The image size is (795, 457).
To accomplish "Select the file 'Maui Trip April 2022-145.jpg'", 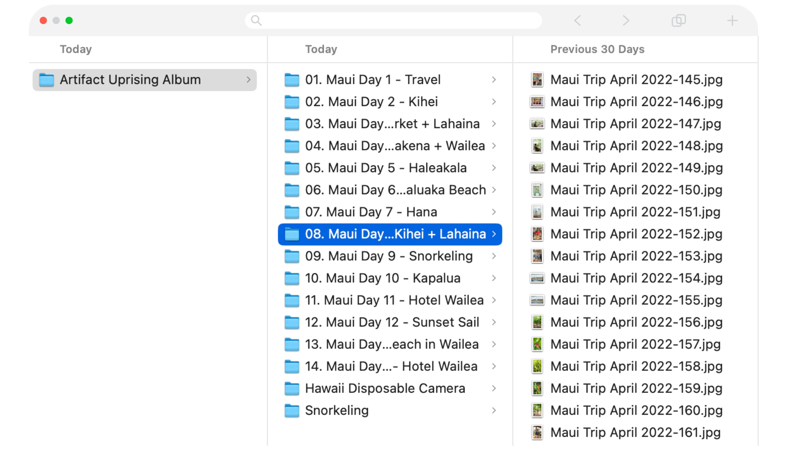I will [637, 80].
